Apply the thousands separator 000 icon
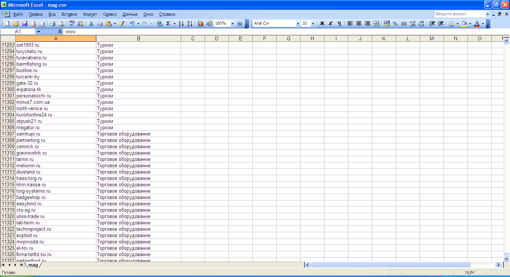The width and height of the screenshot is (510, 277). click(404, 24)
